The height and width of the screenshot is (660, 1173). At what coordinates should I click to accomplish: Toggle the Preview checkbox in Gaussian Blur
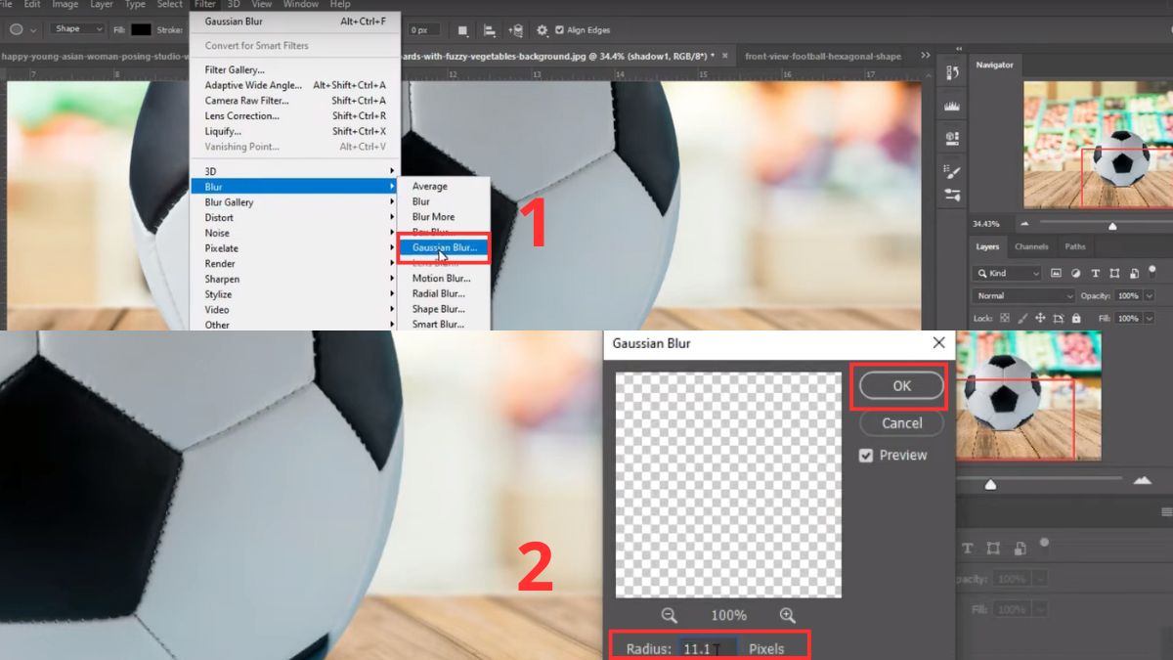(x=866, y=456)
